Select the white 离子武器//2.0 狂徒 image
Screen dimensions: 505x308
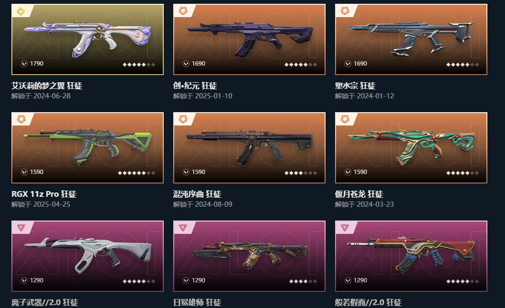click(88, 256)
